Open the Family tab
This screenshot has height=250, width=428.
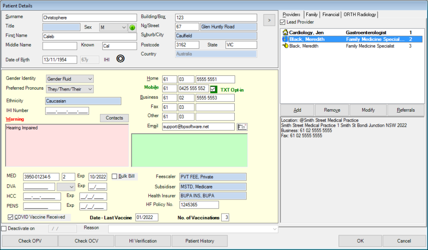(x=311, y=15)
